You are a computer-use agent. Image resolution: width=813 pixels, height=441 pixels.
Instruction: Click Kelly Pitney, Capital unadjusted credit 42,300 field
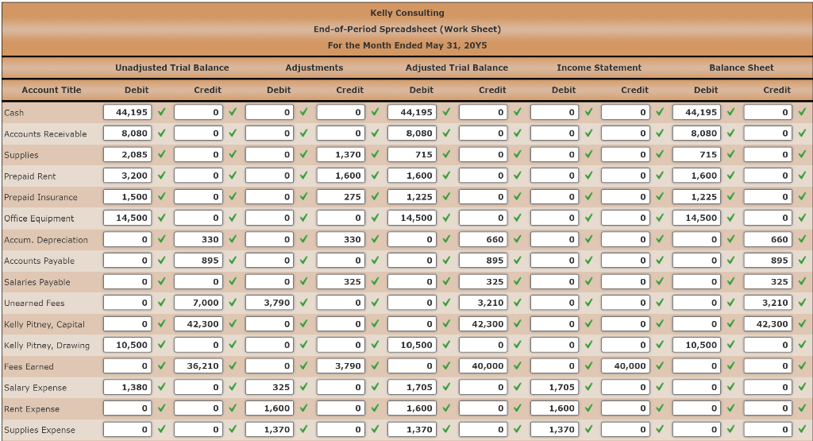tap(198, 324)
